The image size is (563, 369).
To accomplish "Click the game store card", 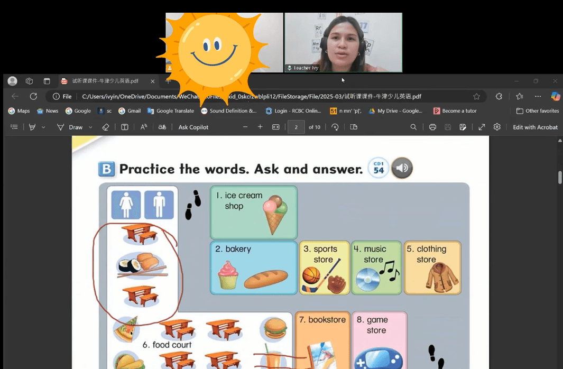I will click(380, 340).
